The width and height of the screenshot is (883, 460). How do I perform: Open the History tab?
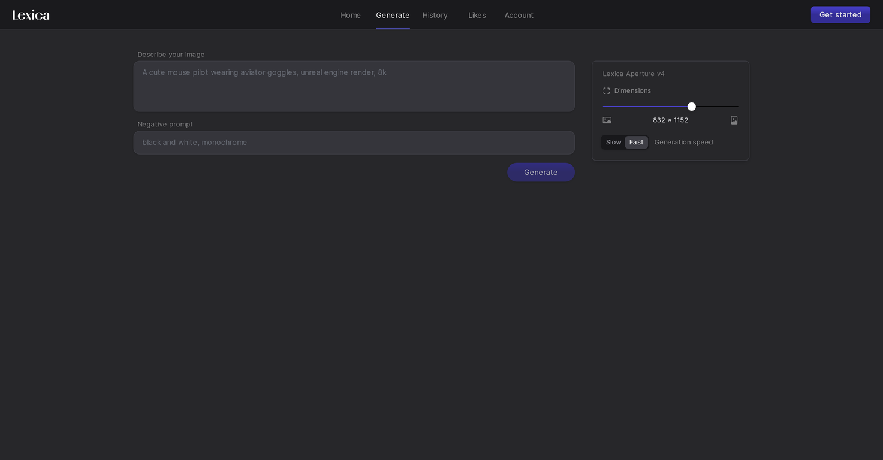click(435, 15)
